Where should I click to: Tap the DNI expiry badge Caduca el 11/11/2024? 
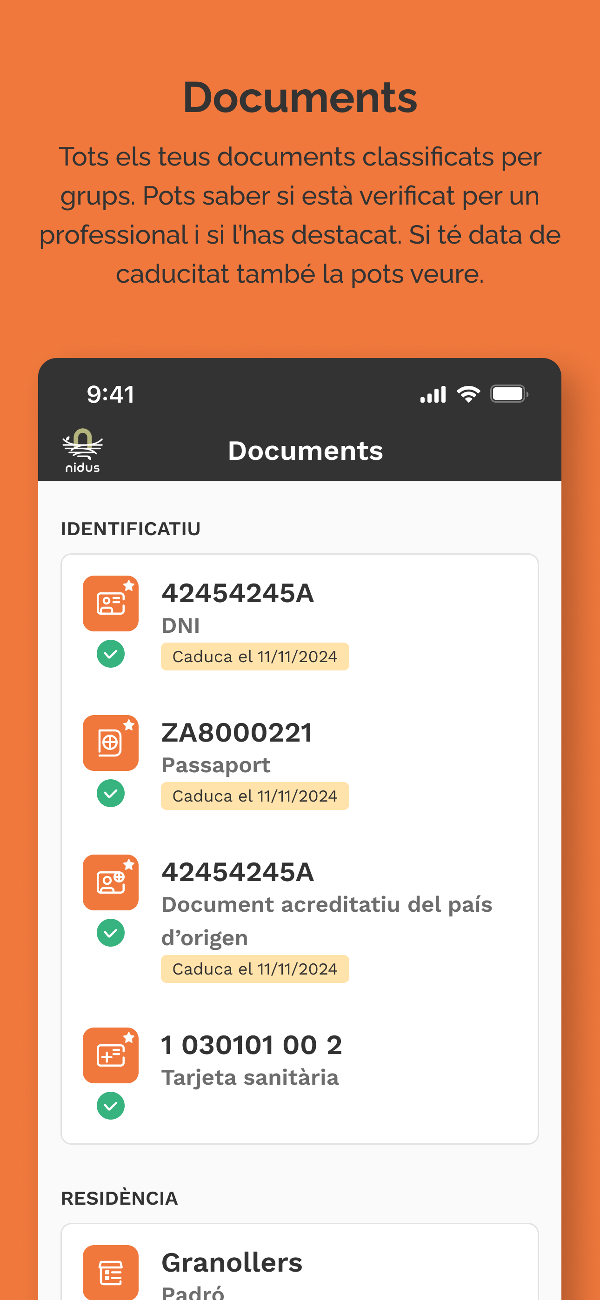(x=254, y=657)
